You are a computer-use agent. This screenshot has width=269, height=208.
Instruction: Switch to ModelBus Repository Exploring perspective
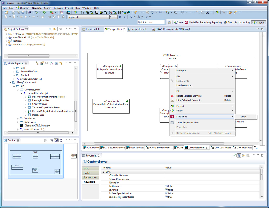tap(203, 23)
